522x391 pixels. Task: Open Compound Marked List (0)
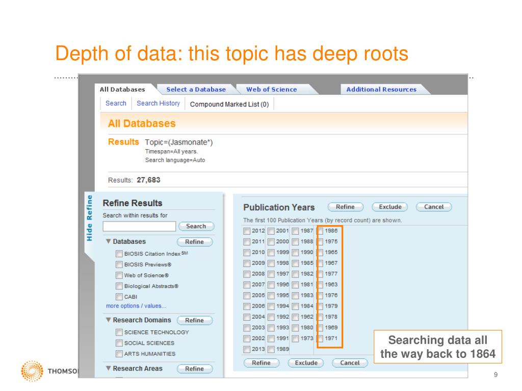tap(229, 104)
